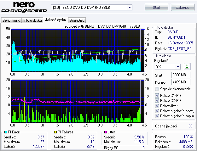Toggle Pokaż prędkość odczytu checkbox
Screen dimensions: 197x151
157,111
